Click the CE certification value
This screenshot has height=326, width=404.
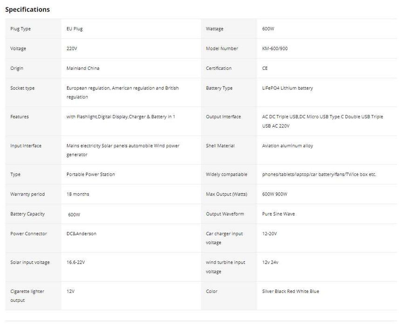tap(265, 68)
